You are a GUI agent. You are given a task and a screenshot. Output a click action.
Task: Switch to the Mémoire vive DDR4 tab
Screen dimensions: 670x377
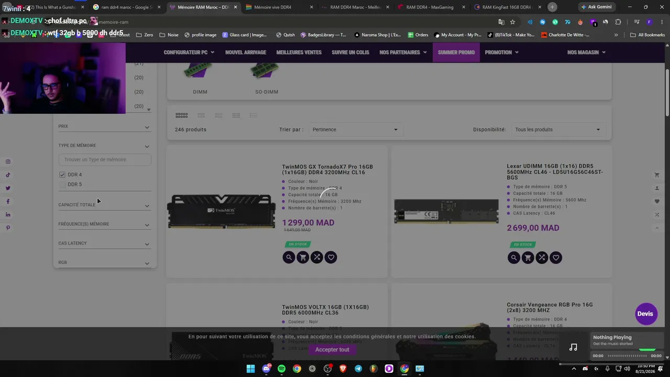[x=278, y=7]
